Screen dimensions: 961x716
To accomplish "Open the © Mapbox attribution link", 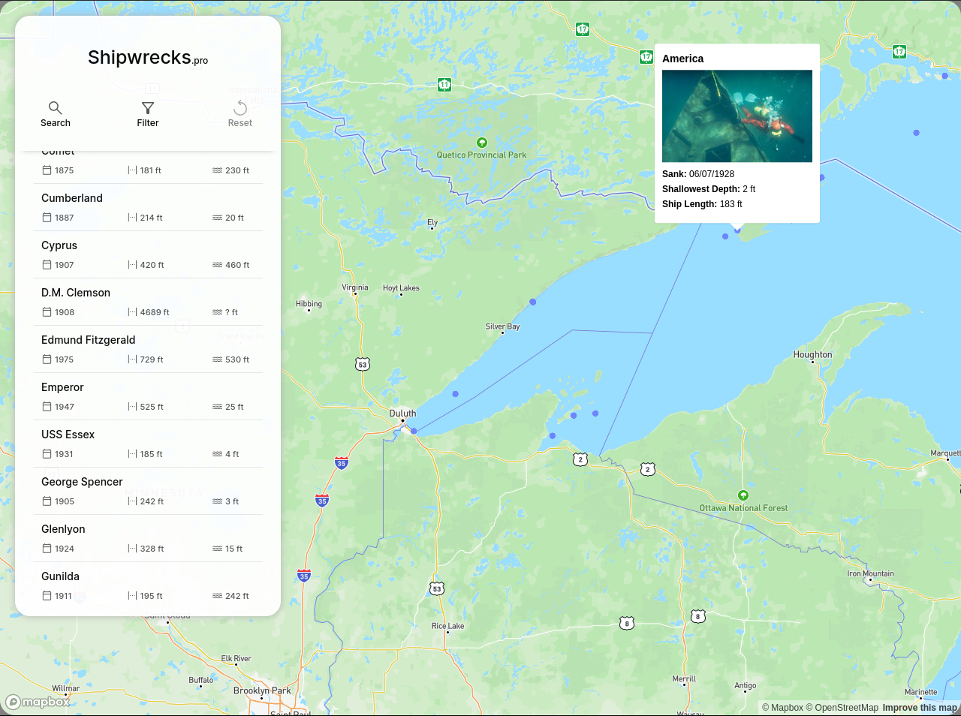I will click(782, 708).
